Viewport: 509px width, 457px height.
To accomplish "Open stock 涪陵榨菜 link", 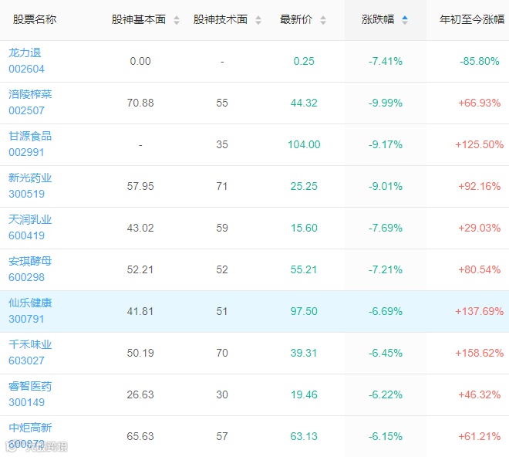I will point(30,94).
